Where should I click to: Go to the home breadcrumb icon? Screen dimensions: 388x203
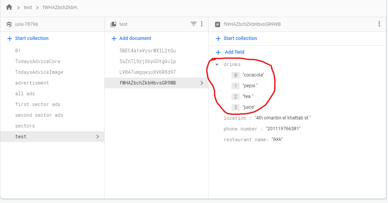coord(9,7)
